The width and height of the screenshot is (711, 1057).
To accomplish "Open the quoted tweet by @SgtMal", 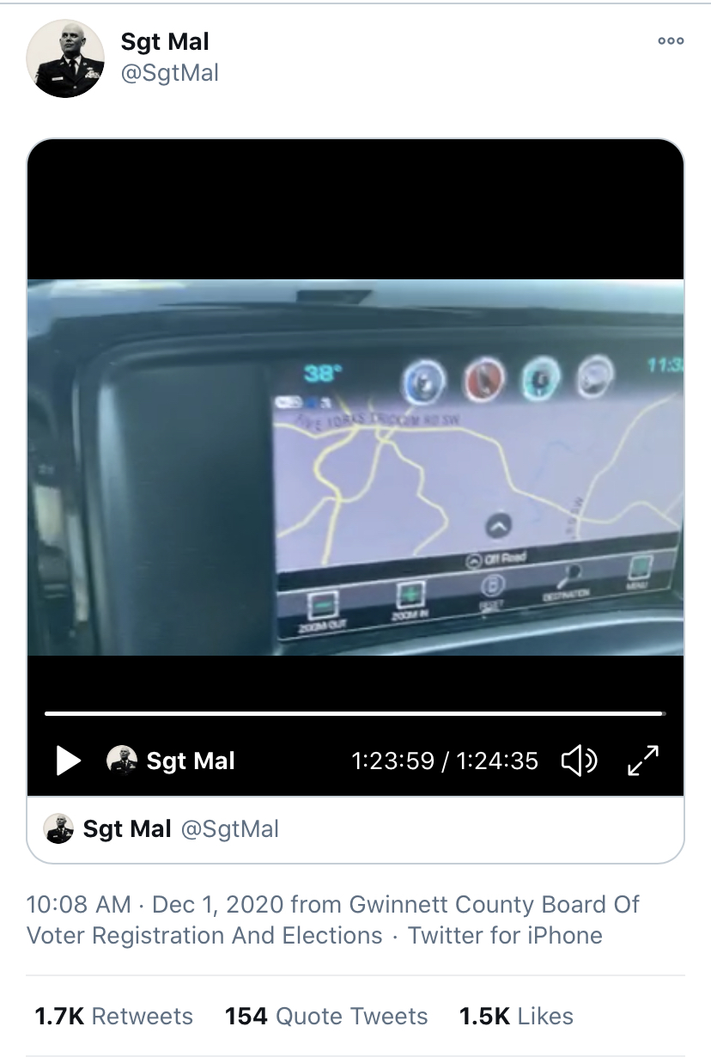I will pos(355,829).
